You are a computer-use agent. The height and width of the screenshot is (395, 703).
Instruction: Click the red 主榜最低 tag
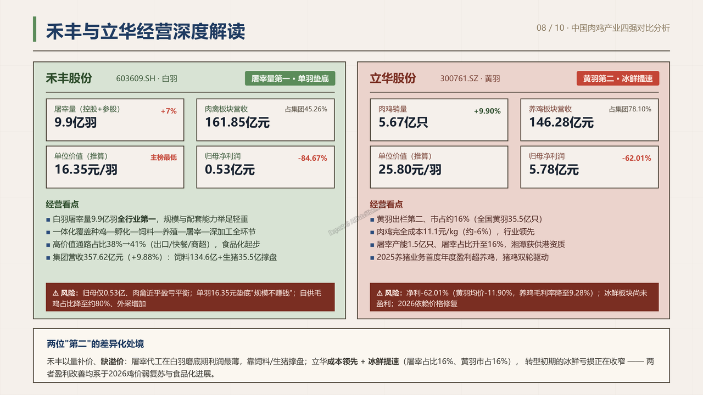[164, 157]
